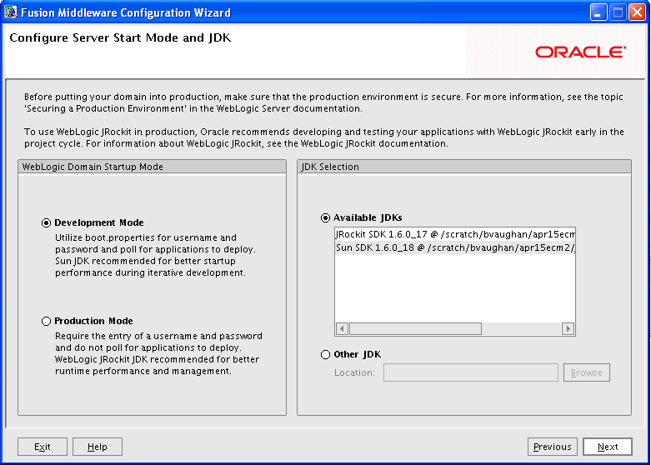Click the Browse button
651x465 pixels.
587,372
